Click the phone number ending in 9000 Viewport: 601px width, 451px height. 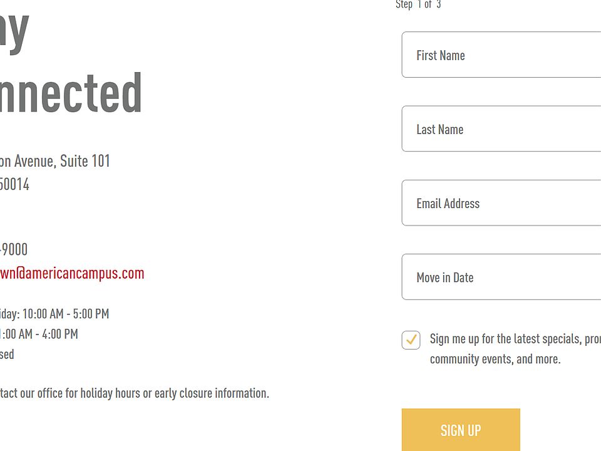pyautogui.click(x=14, y=249)
